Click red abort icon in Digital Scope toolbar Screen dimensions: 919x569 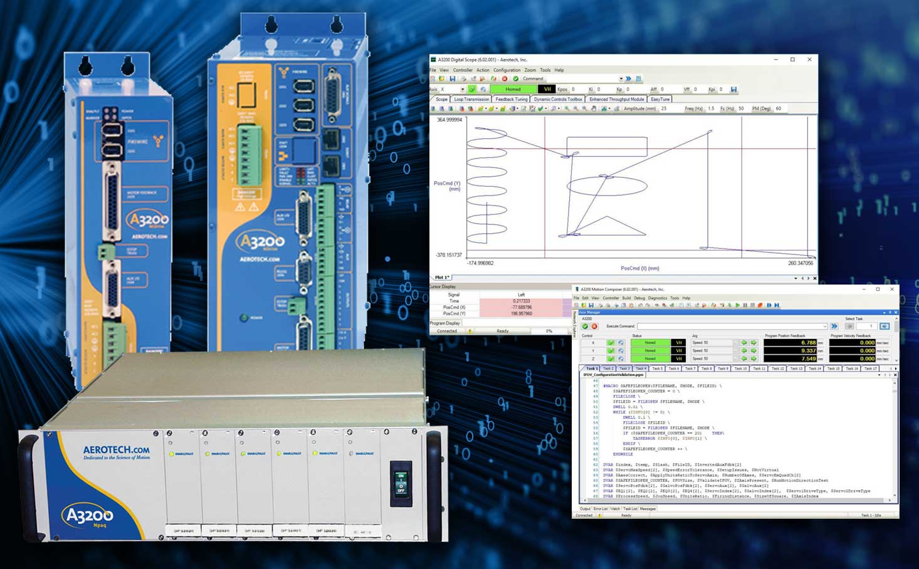coord(505,78)
